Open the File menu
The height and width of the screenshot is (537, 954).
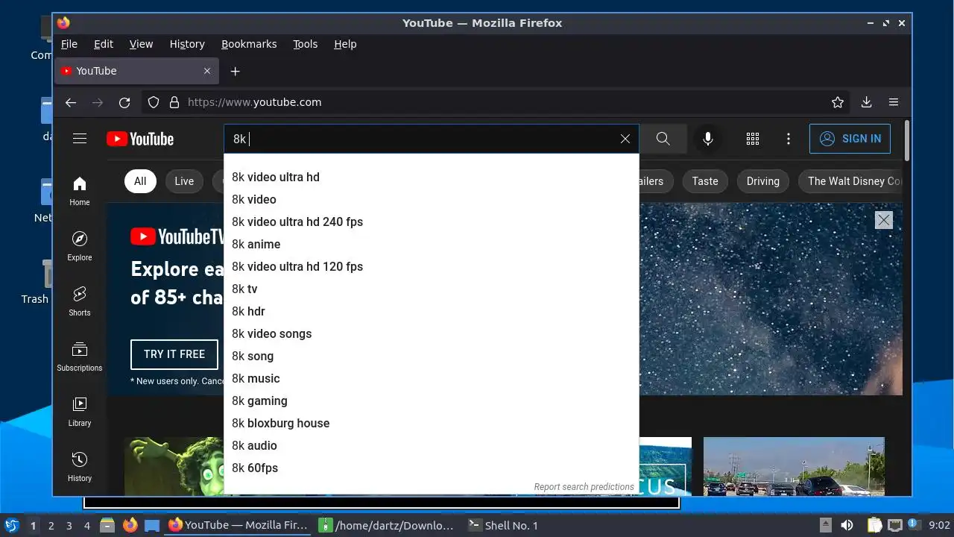69,44
